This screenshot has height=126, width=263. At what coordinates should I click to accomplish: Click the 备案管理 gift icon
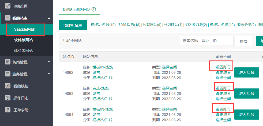point(8,62)
